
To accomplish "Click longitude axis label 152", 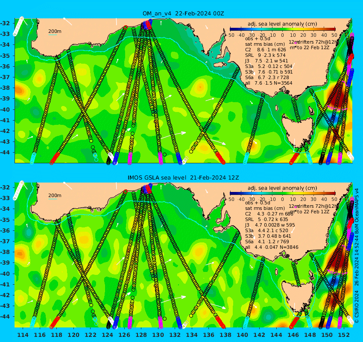I will pos(344,335).
